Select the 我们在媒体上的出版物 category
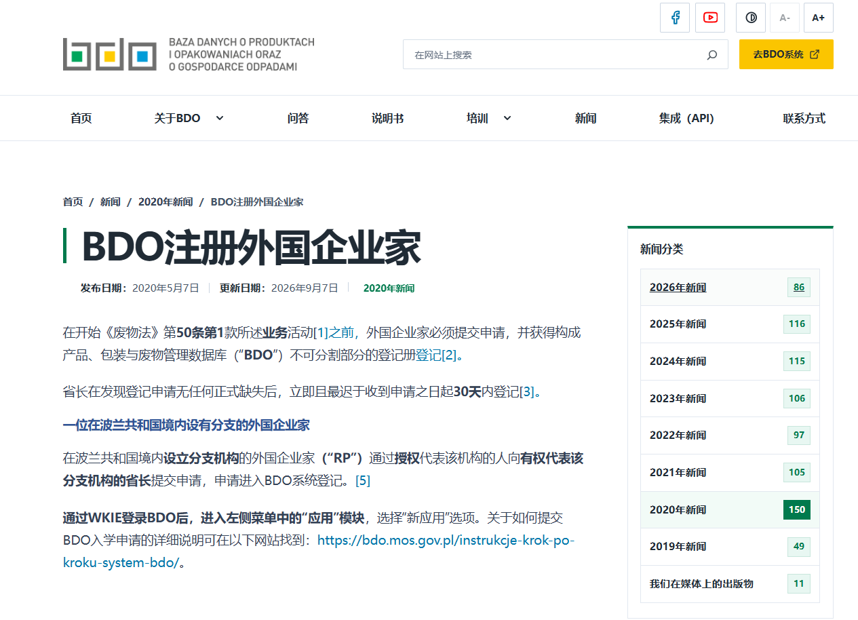858x620 pixels. coord(730,584)
